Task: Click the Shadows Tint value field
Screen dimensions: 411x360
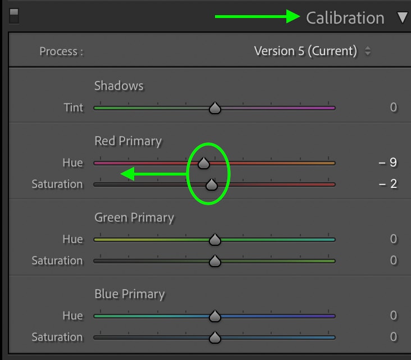Action: 393,107
